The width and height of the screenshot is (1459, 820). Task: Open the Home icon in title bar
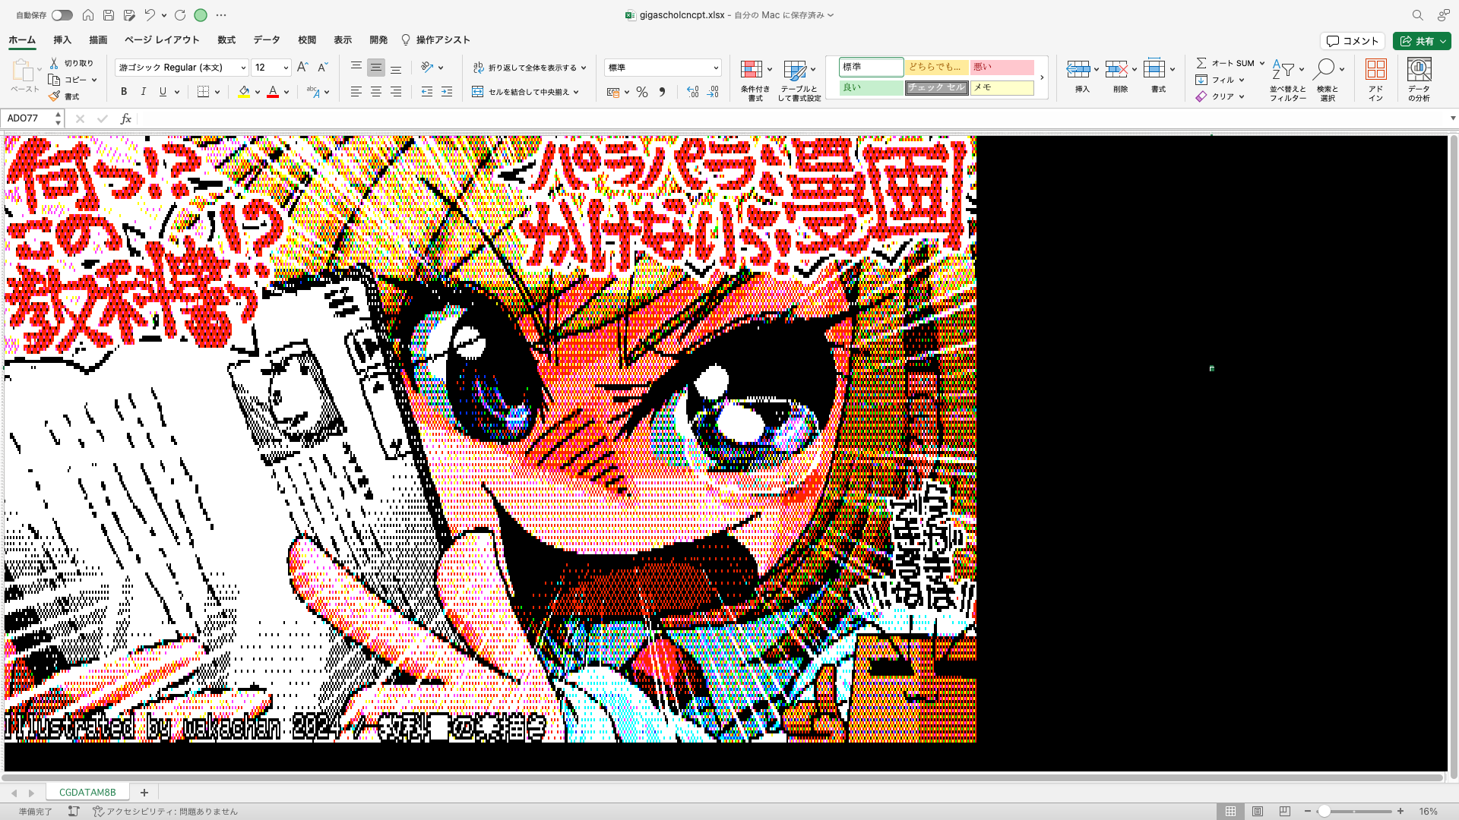(88, 15)
